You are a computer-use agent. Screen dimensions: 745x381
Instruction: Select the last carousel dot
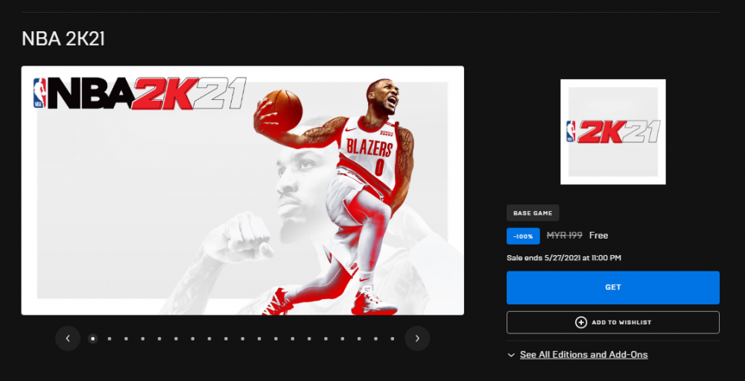(x=393, y=339)
